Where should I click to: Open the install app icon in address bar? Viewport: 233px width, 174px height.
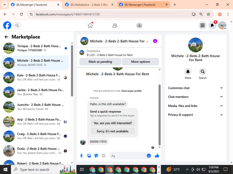[x=193, y=14]
